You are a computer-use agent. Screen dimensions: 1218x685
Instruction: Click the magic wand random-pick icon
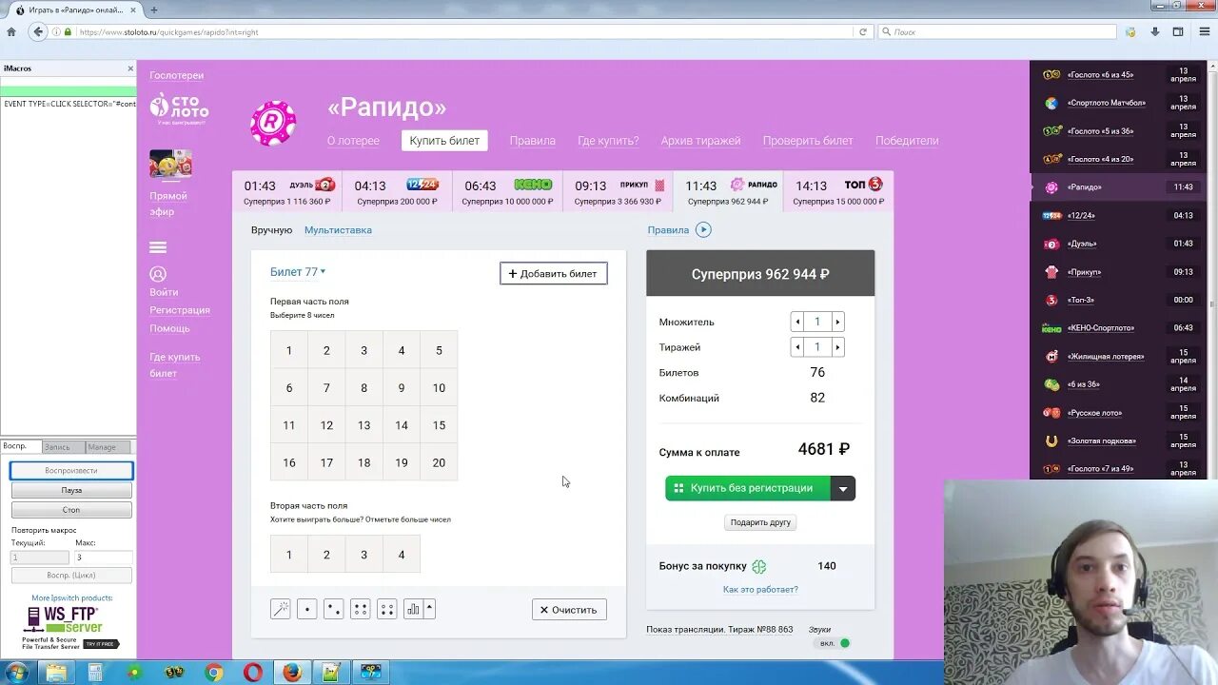click(281, 609)
